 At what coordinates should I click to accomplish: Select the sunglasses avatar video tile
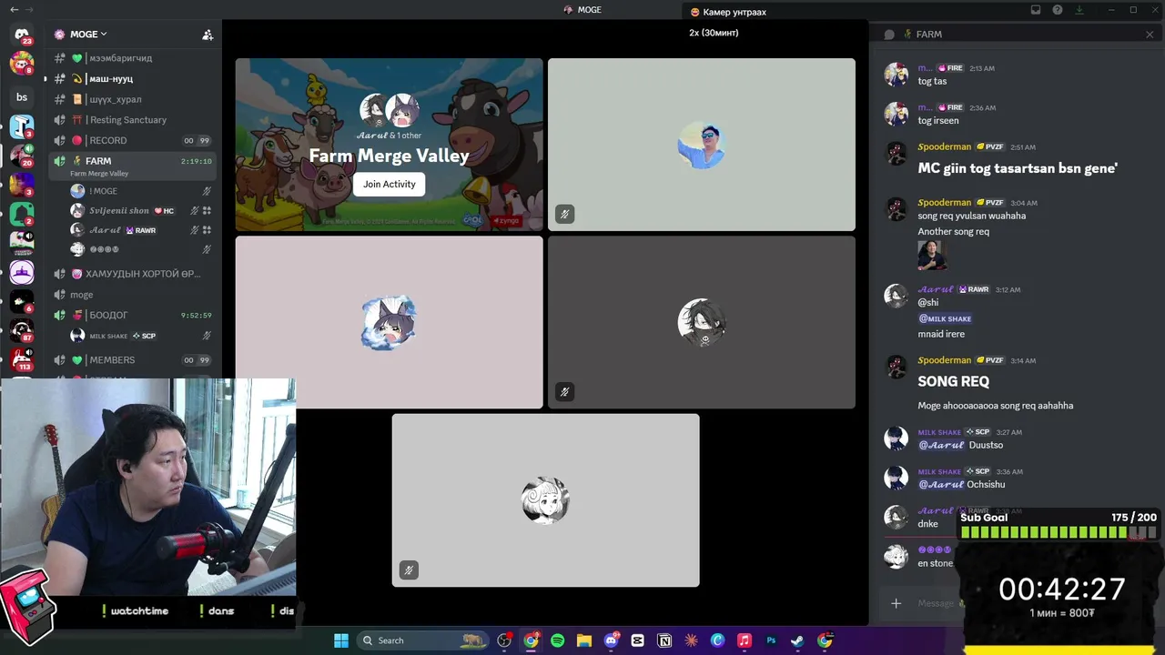[x=702, y=145]
